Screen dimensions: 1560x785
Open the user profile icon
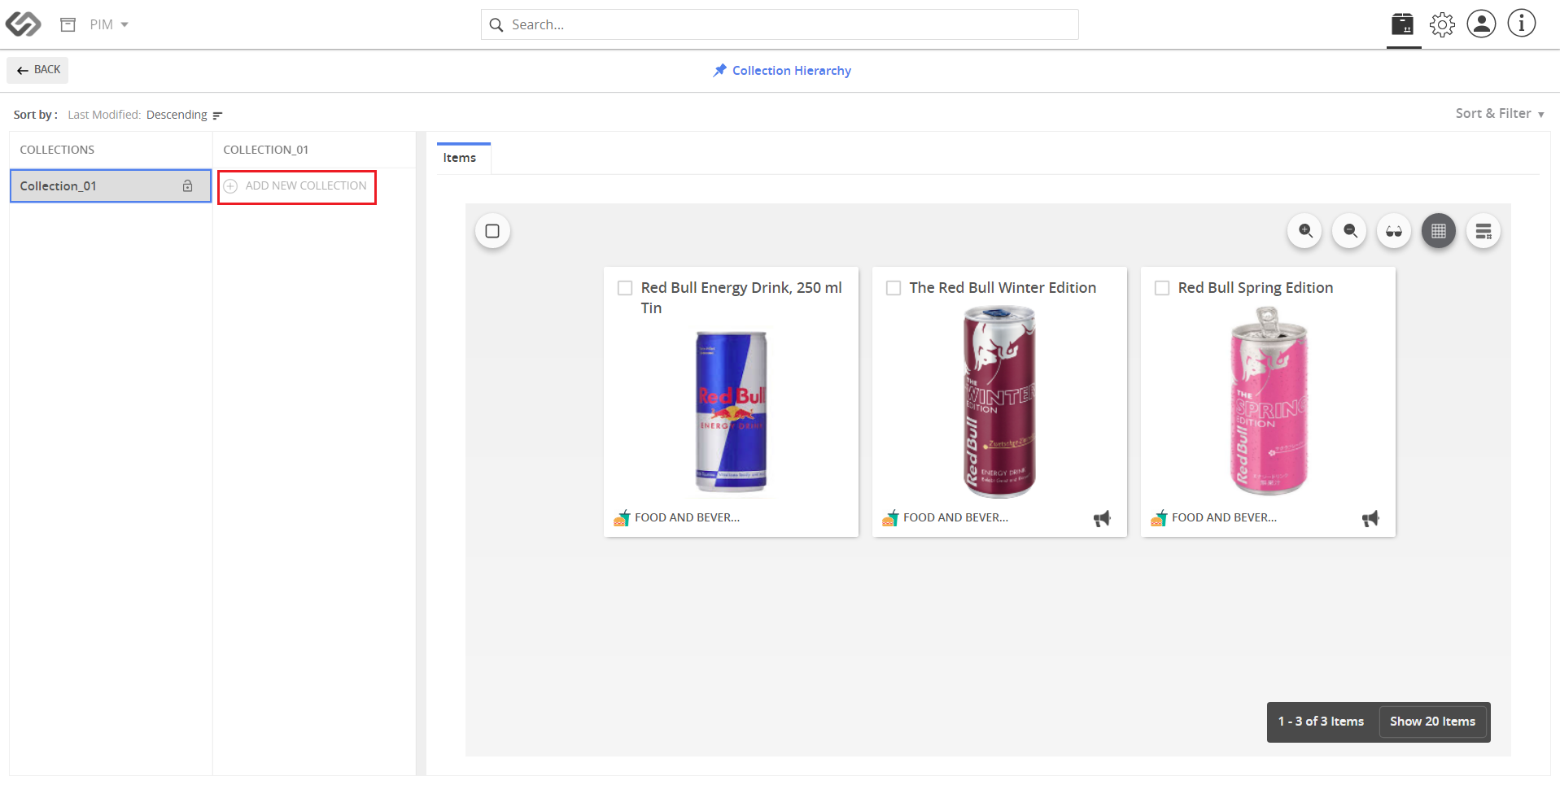coord(1481,24)
